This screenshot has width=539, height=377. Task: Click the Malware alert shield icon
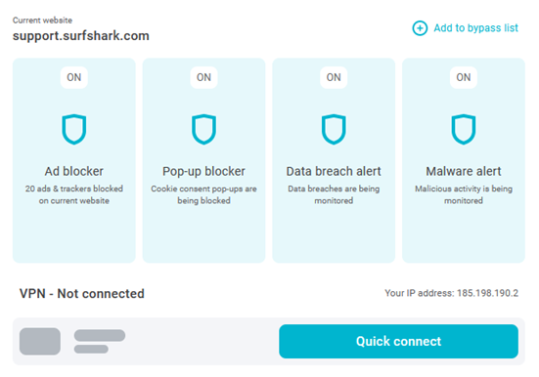[x=464, y=129]
